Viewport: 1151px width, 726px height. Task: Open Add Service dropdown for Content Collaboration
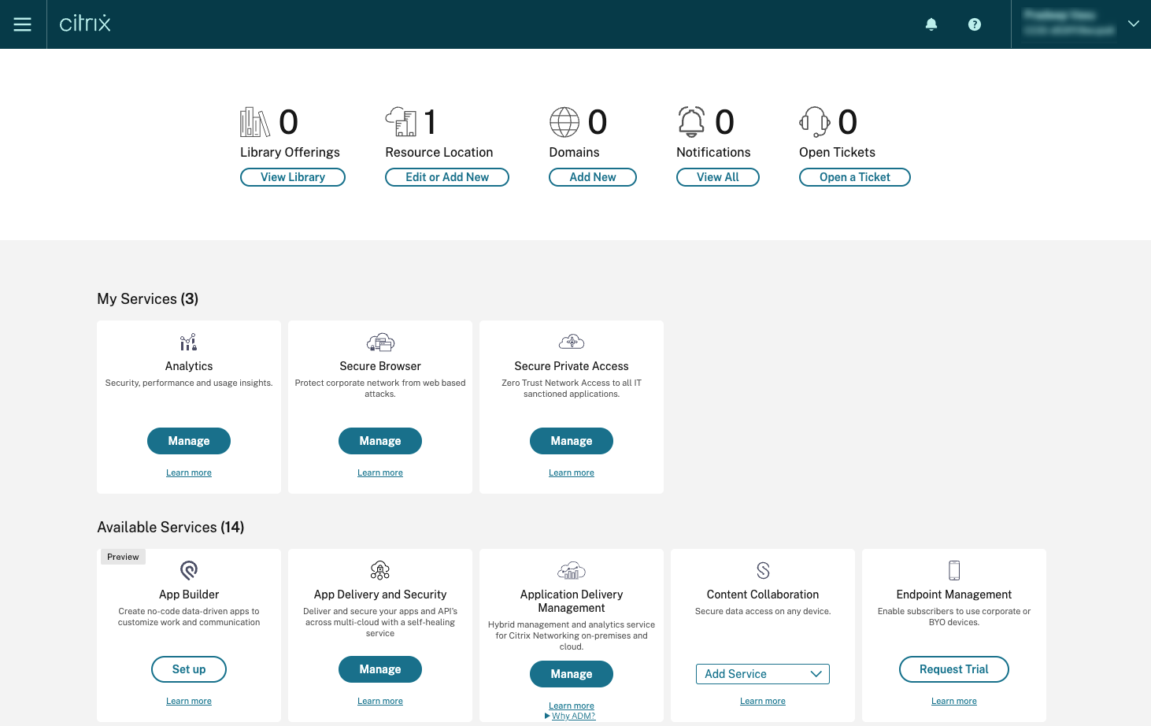763,674
